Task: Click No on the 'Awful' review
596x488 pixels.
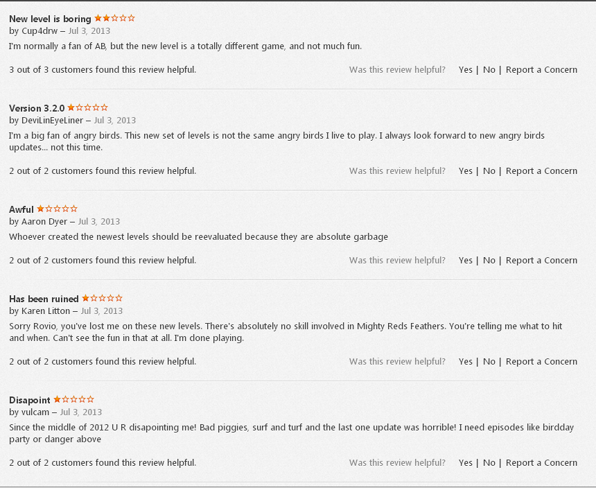Action: coord(489,261)
